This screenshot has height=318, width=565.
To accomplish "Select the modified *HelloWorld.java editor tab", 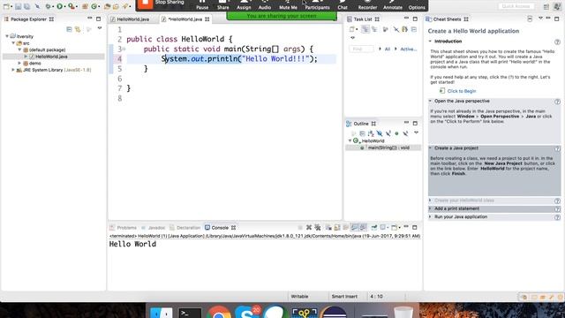I will tap(185, 19).
